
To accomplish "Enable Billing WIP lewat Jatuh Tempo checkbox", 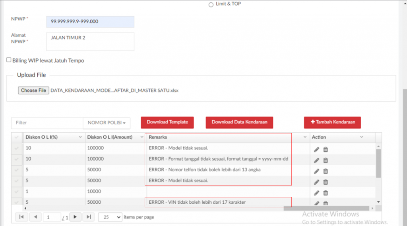I will click(x=9, y=60).
